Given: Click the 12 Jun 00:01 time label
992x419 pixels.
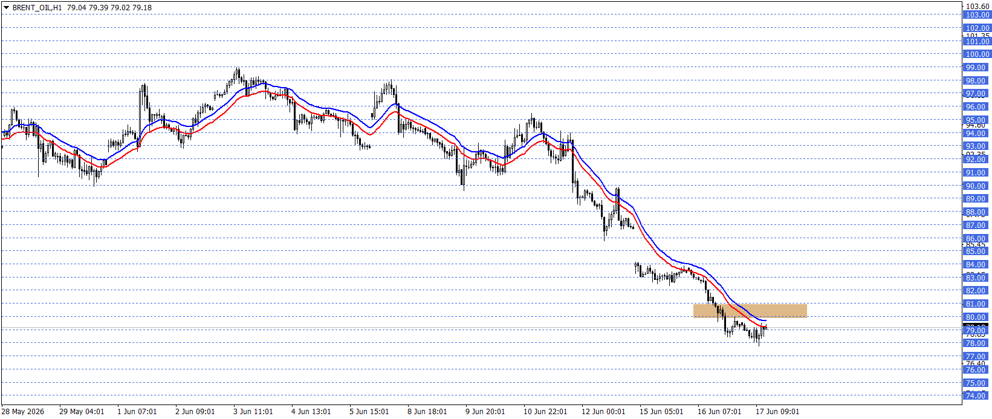Looking at the screenshot, I should (604, 412).
